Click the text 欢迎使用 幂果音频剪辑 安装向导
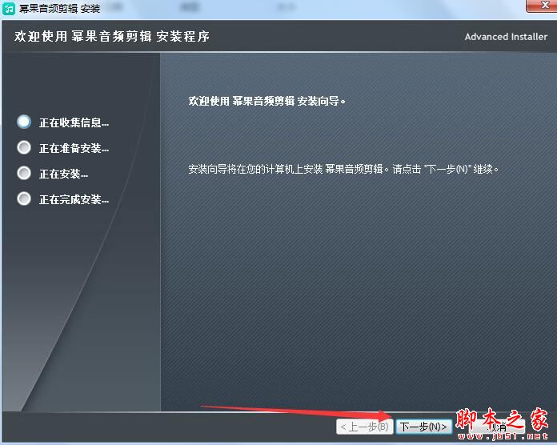557x445 pixels. tap(266, 101)
